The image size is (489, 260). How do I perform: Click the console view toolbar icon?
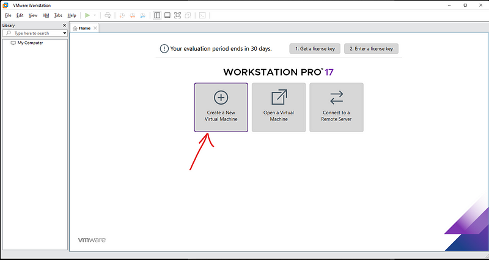[202, 15]
